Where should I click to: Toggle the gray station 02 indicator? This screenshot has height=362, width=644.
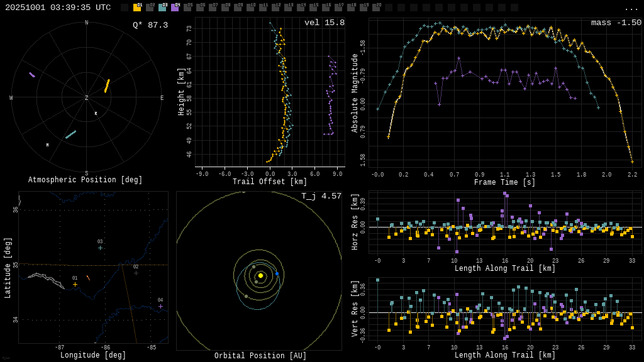(x=150, y=8)
